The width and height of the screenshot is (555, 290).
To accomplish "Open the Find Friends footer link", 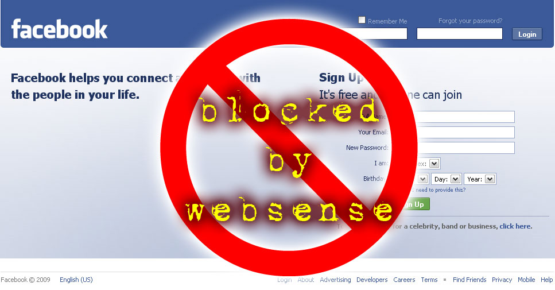I will pos(469,280).
